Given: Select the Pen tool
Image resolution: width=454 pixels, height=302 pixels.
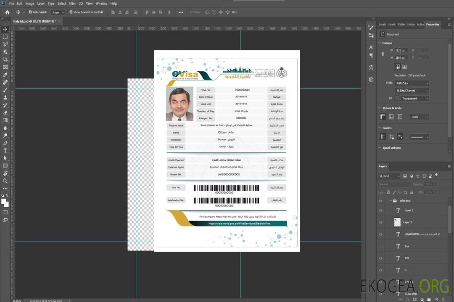Looking at the screenshot, I should click(5, 143).
